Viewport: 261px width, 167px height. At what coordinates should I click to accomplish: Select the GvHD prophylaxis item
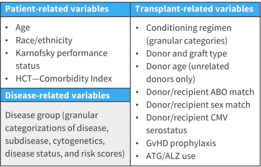point(181,143)
